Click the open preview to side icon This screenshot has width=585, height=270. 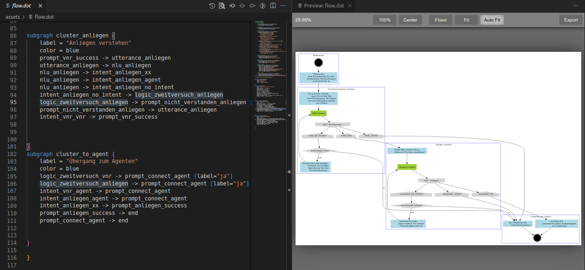[222, 6]
